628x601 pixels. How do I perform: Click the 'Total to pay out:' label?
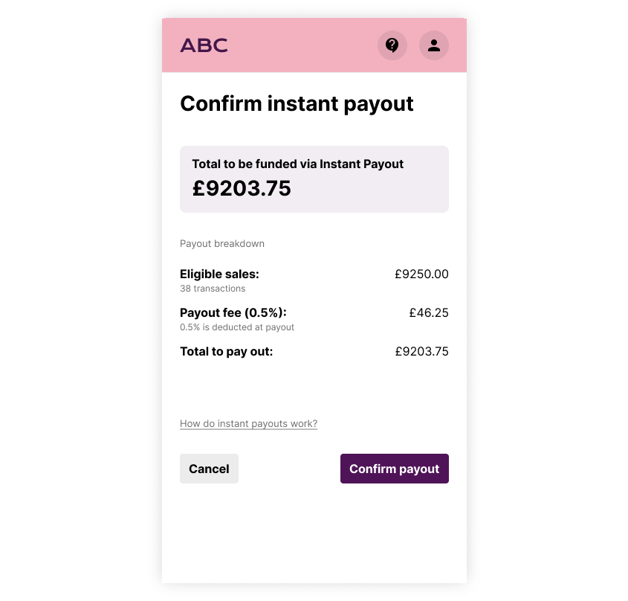226,351
